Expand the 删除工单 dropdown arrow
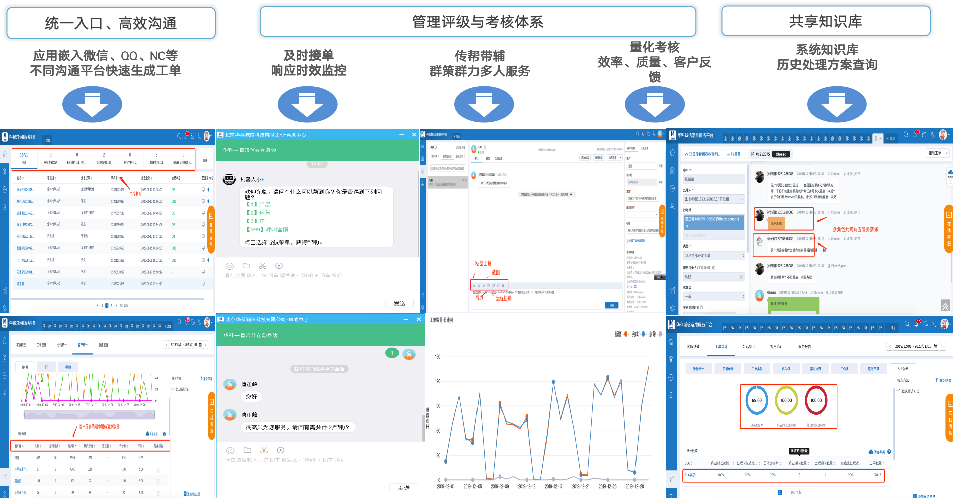 [x=947, y=153]
